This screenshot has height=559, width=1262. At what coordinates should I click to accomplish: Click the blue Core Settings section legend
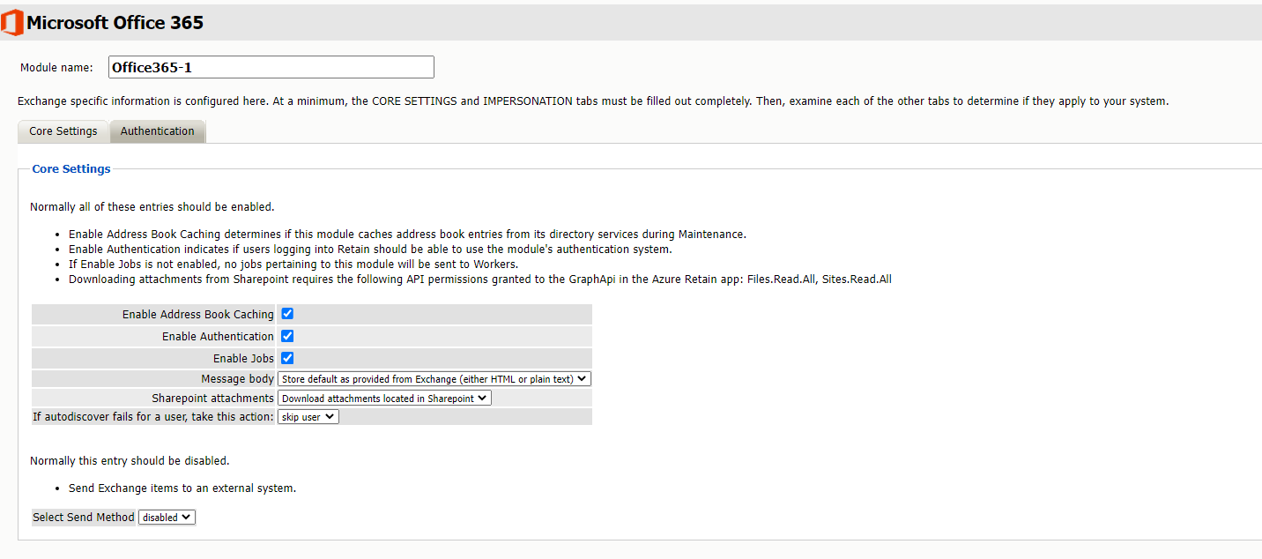point(71,168)
